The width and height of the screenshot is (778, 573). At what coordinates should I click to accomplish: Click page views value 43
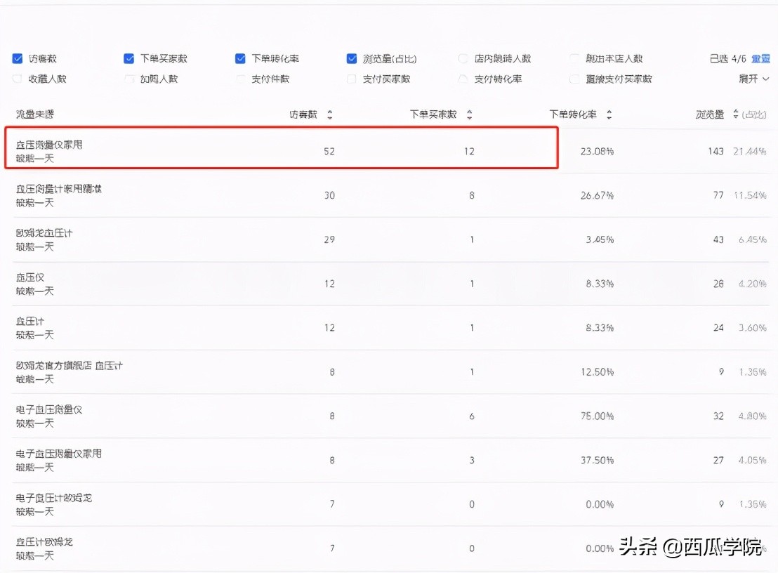[718, 239]
